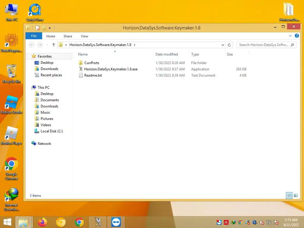
Task: Open Videos folder in navigation pane
Action: 46,125
